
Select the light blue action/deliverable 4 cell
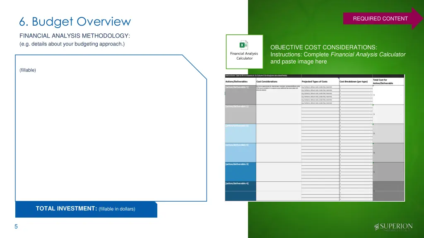click(x=240, y=153)
